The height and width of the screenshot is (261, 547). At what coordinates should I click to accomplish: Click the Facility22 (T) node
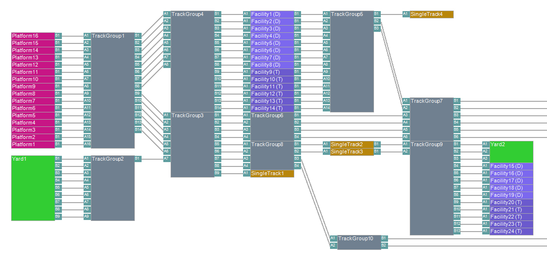coord(511,217)
